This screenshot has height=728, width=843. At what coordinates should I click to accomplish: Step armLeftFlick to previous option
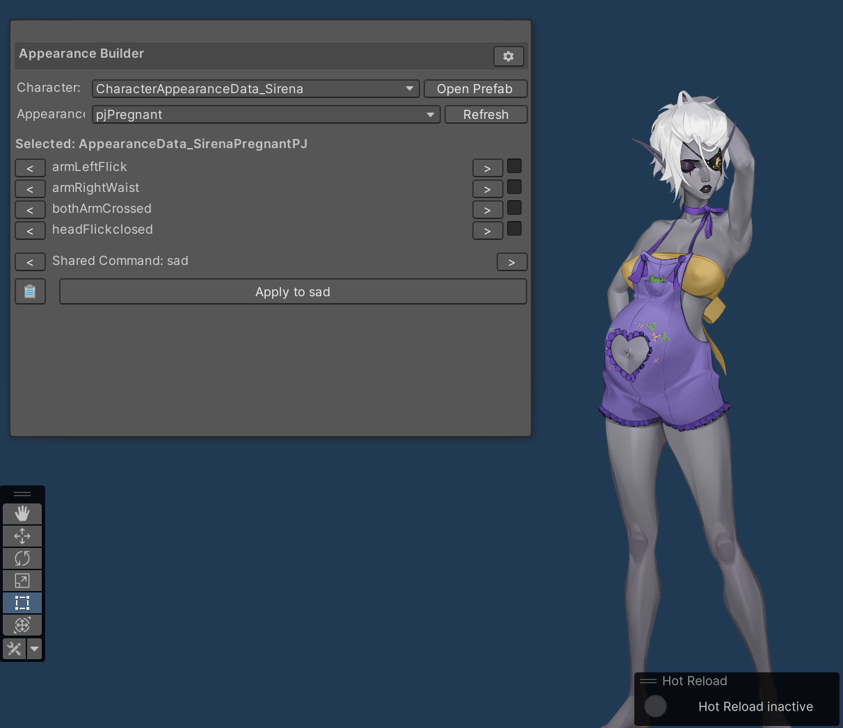(x=30, y=168)
